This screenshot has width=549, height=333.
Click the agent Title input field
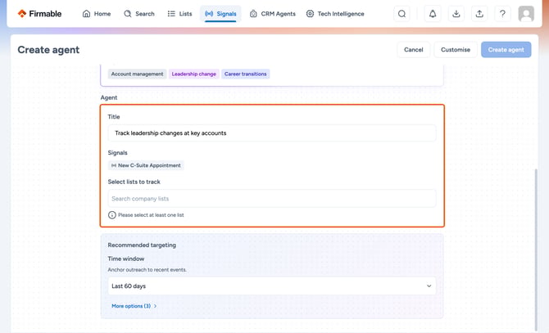coord(272,133)
